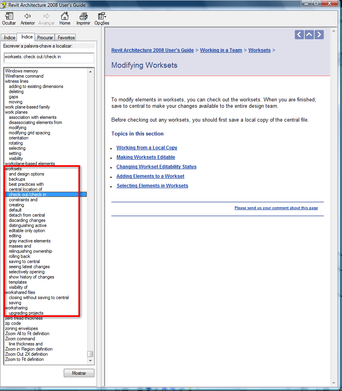
Task: Select 'modifying grid spacing' entry
Action: (x=29, y=133)
